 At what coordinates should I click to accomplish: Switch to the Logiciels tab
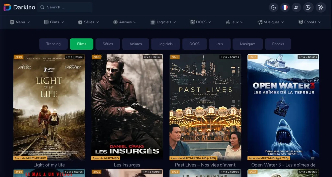click(x=166, y=44)
